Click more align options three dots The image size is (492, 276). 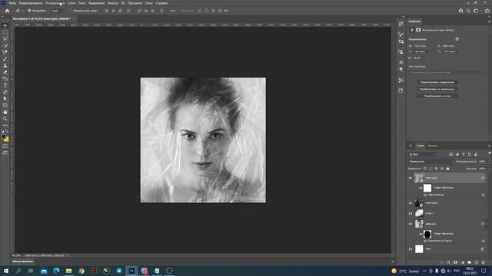point(172,11)
